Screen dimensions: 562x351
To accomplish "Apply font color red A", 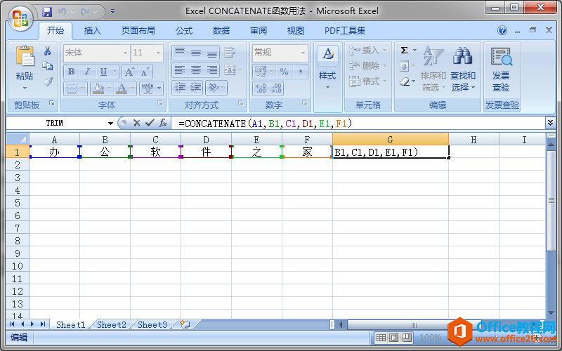I will (122, 88).
